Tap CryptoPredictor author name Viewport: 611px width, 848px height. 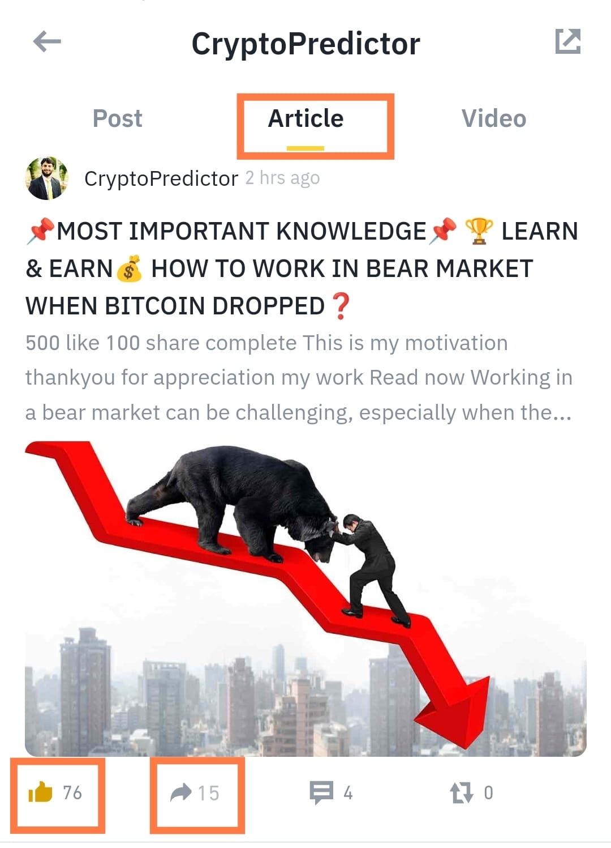point(161,178)
